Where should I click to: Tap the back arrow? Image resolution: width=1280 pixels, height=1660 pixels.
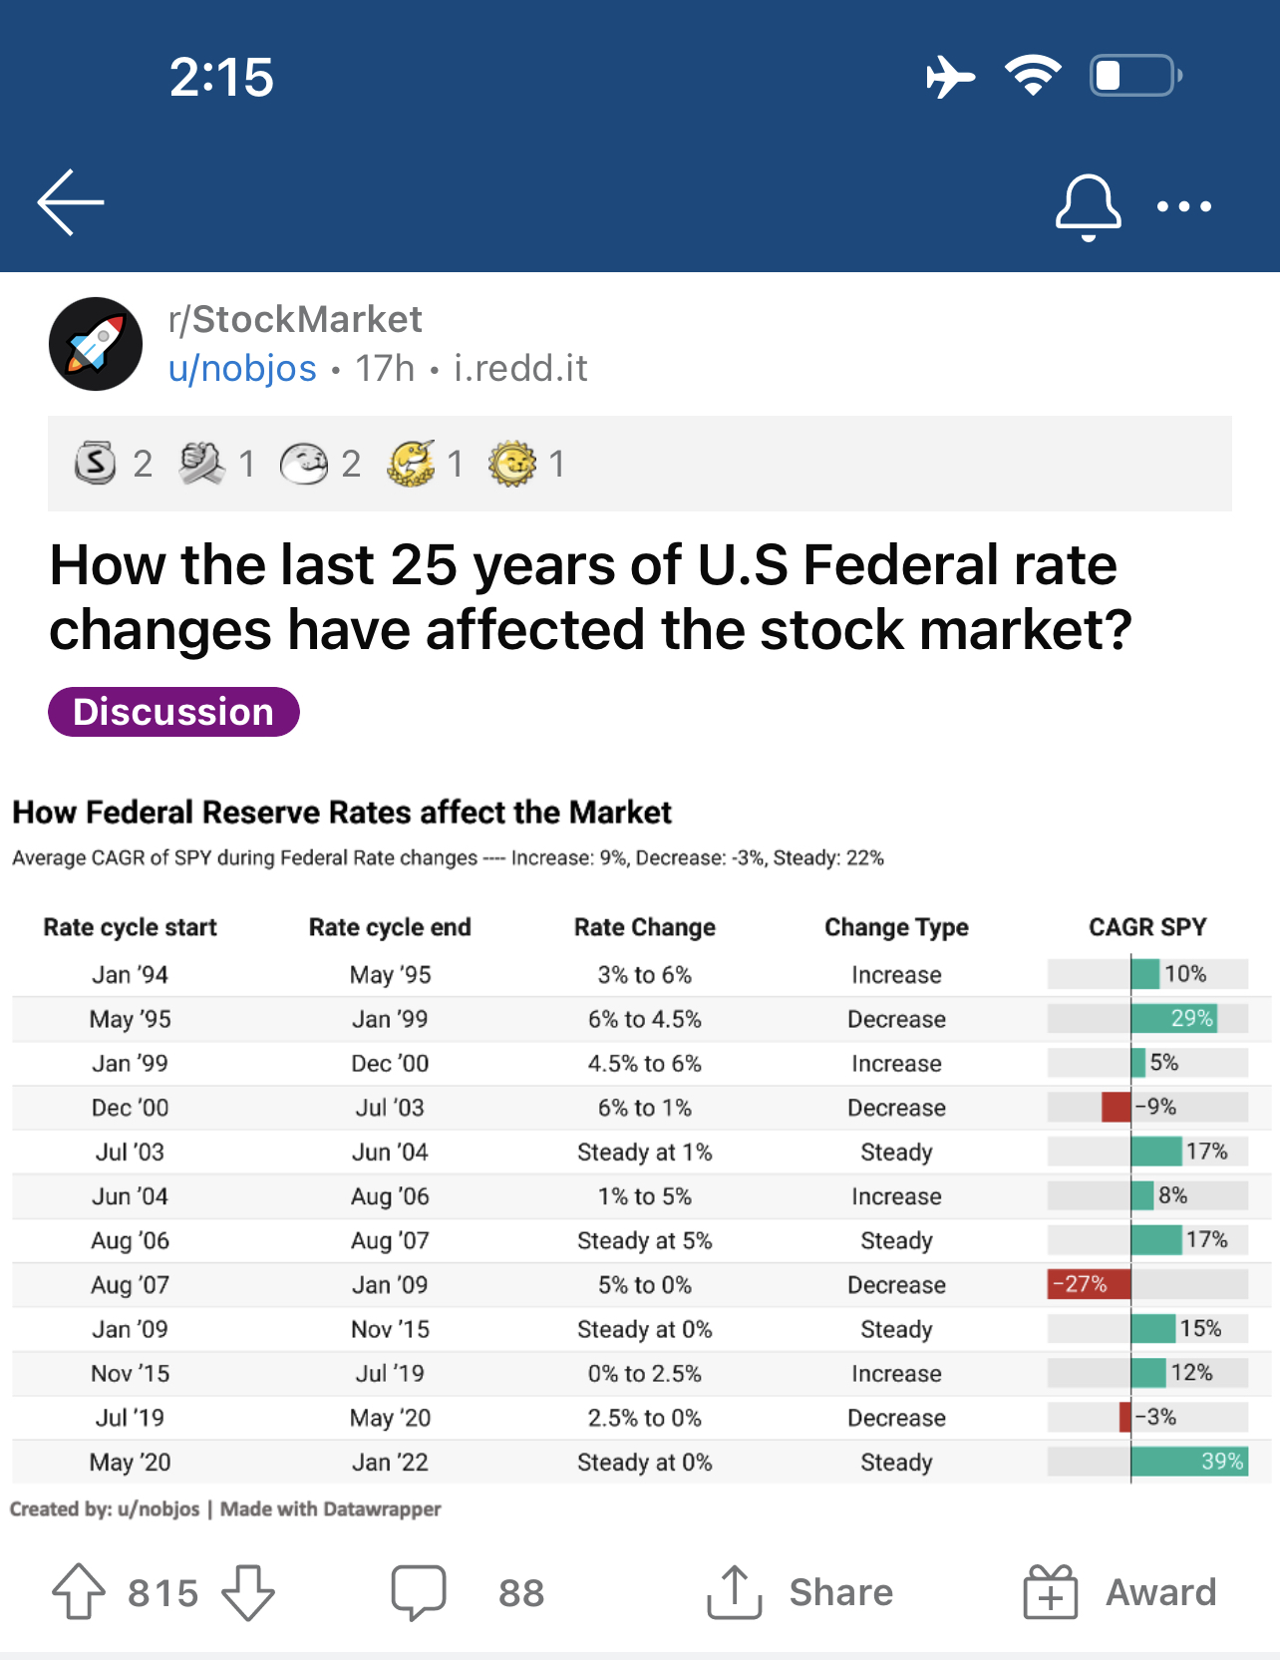point(71,202)
